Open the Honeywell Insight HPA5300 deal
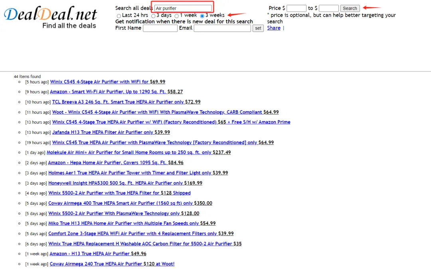431x269 pixels. coord(125,183)
